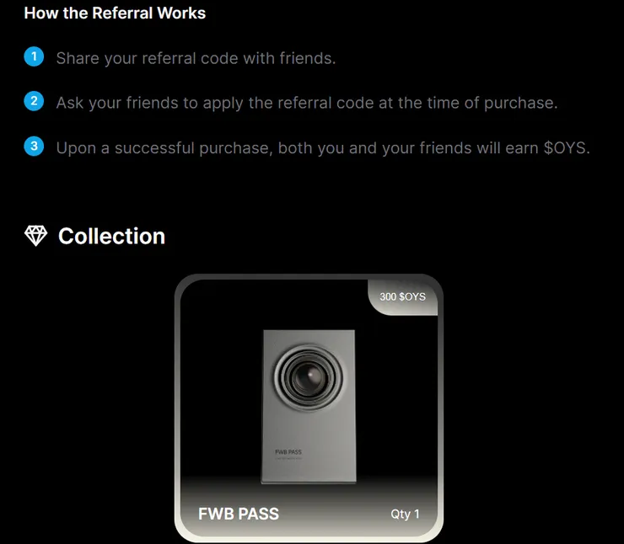Click the Qty 1 label on card
624x544 pixels.
point(405,514)
